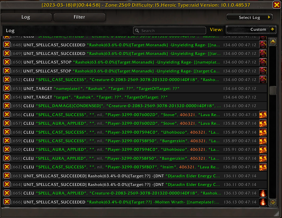The image size is (282, 218).
Task: Click the scroll-up arrow above the scrollbar
Action: pos(272,42)
